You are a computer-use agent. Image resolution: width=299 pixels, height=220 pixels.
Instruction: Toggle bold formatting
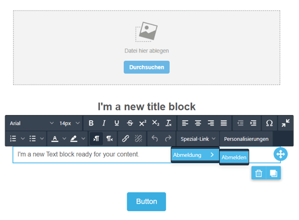click(91, 123)
